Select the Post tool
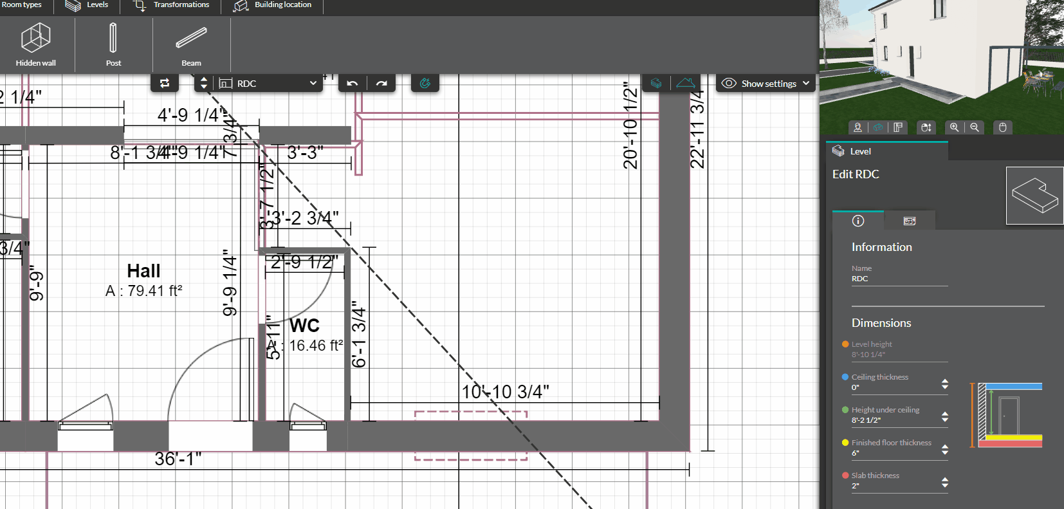Image resolution: width=1064 pixels, height=509 pixels. pos(113,44)
